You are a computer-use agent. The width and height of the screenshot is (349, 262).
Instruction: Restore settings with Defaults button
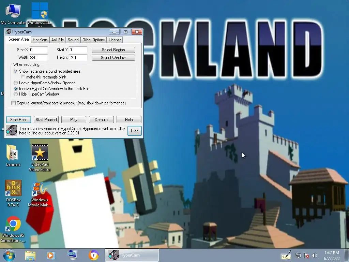[x=101, y=120]
